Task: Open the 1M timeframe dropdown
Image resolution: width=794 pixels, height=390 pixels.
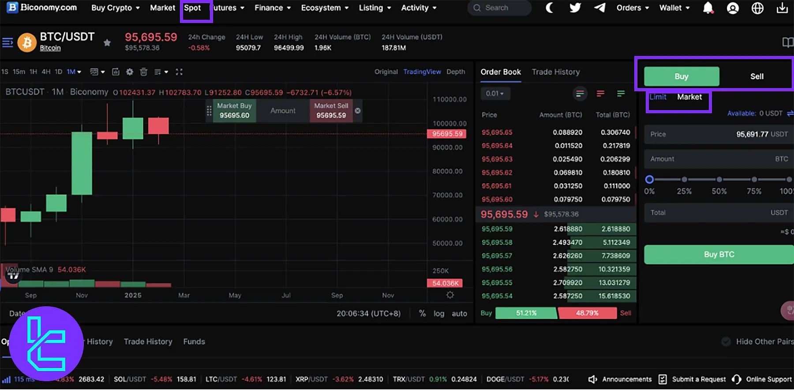Action: (x=74, y=72)
